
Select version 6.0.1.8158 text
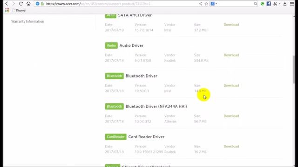pyautogui.click(x=143, y=61)
